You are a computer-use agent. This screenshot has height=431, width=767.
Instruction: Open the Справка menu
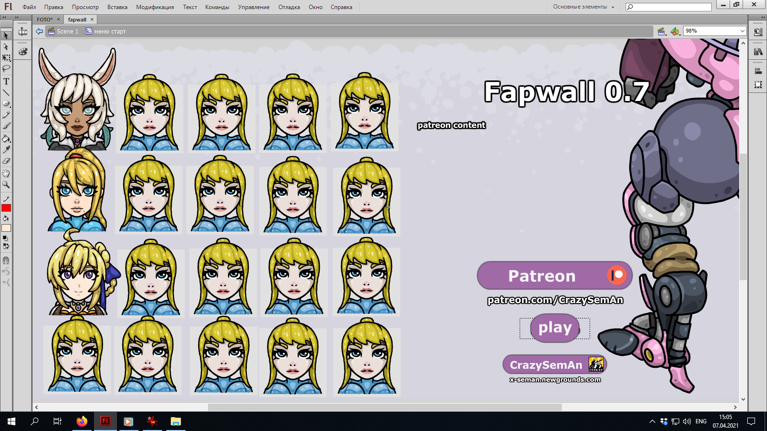click(341, 7)
